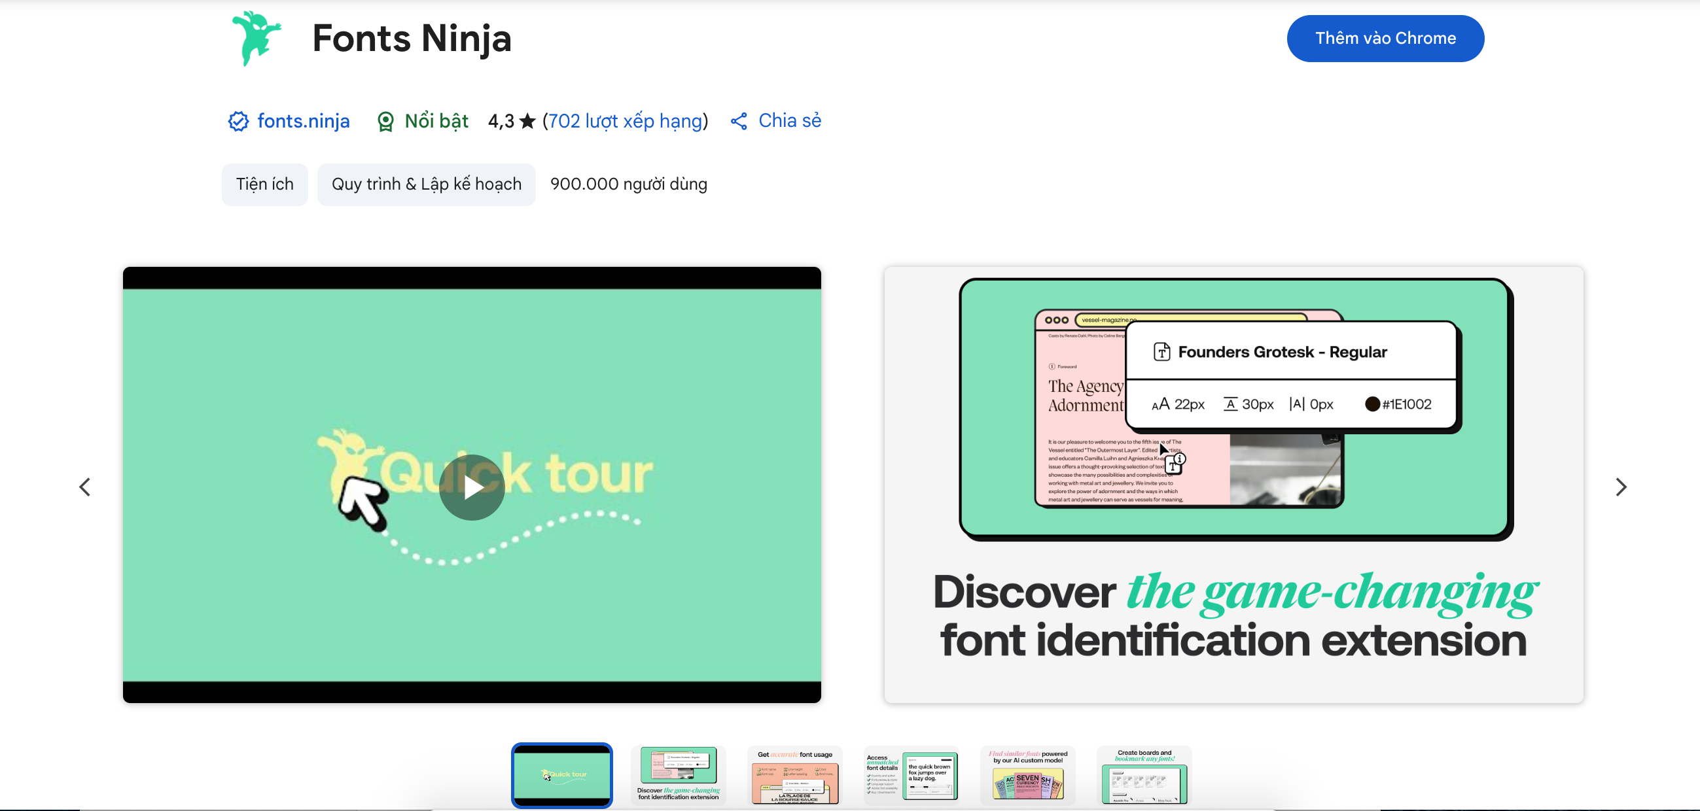Advance carousel with right chevron arrow
The height and width of the screenshot is (811, 1700).
(1621, 487)
